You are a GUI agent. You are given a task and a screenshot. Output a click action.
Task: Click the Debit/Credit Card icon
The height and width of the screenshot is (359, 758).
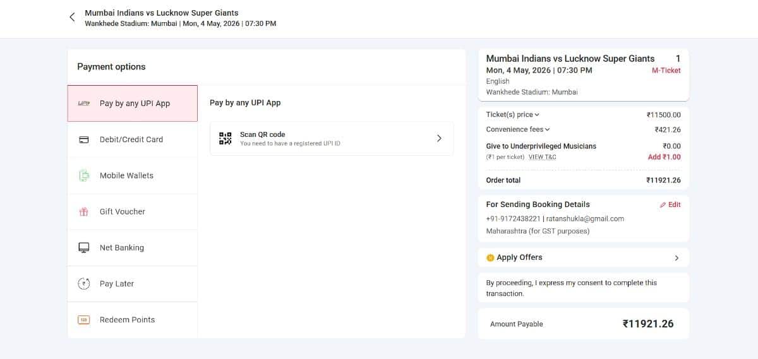83,139
